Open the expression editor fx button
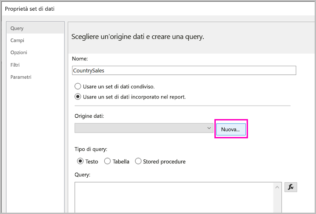316x214 pixels. pyautogui.click(x=290, y=187)
